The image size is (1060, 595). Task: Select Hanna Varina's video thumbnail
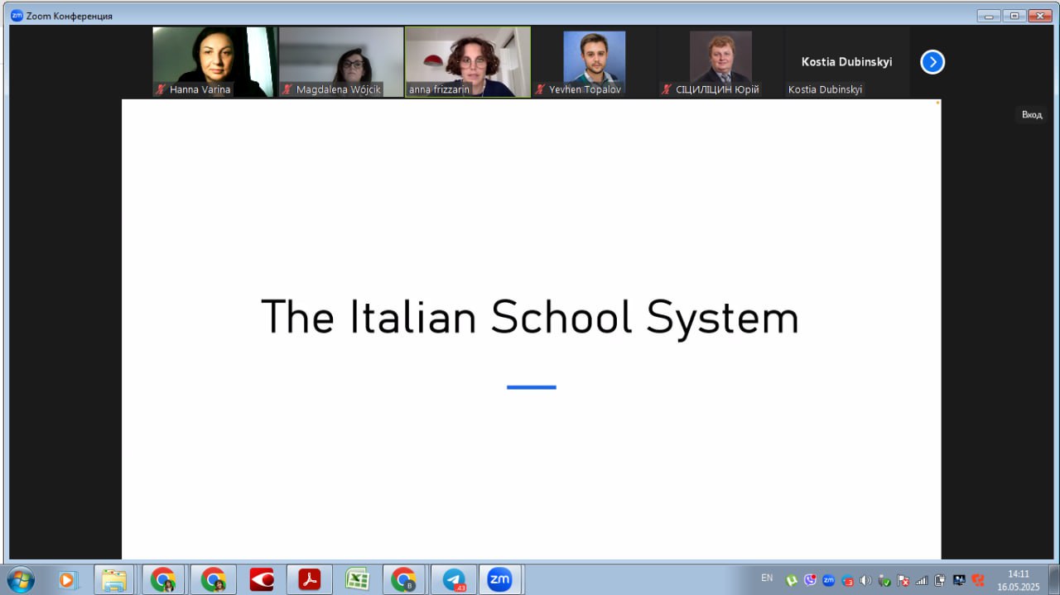click(214, 62)
